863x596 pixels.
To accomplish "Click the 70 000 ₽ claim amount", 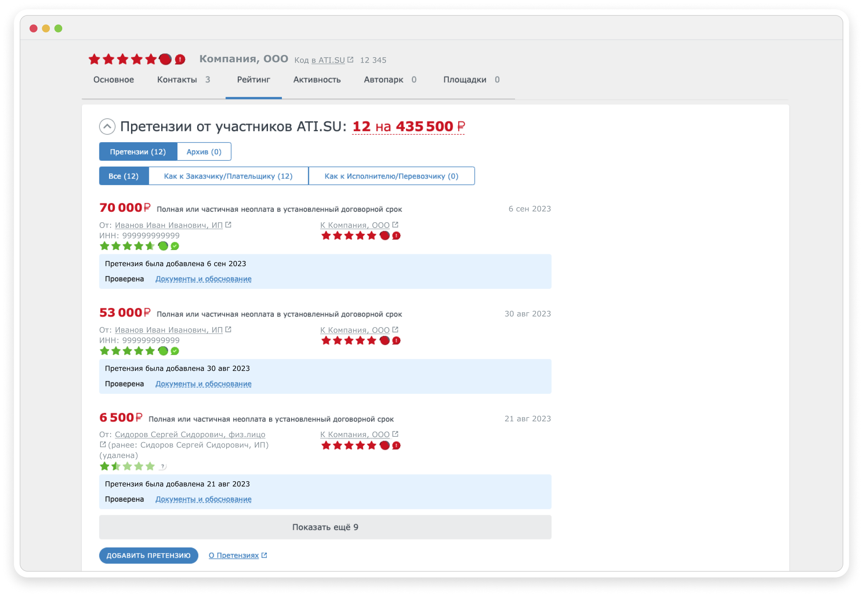I will pos(125,208).
